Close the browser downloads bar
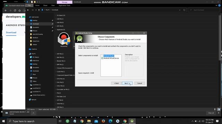Screen dimensions: 222x124 219,113
